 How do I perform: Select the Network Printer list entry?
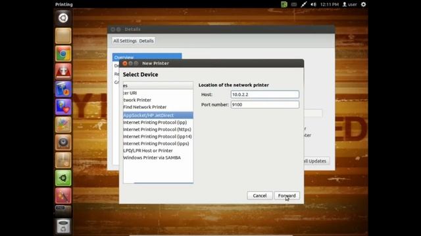[158, 100]
